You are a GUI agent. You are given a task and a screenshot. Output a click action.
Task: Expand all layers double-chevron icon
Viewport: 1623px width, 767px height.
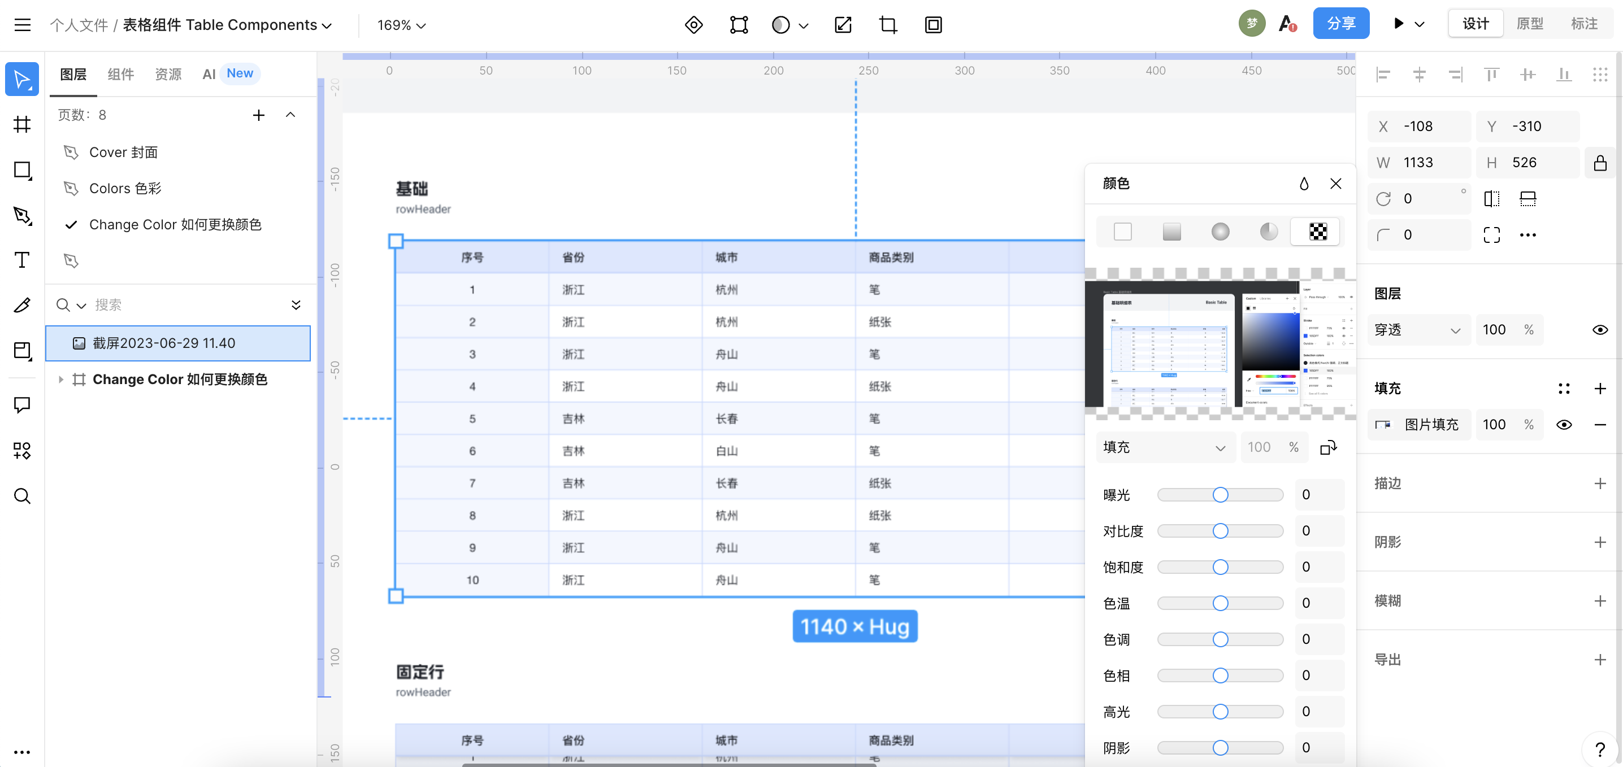296,306
